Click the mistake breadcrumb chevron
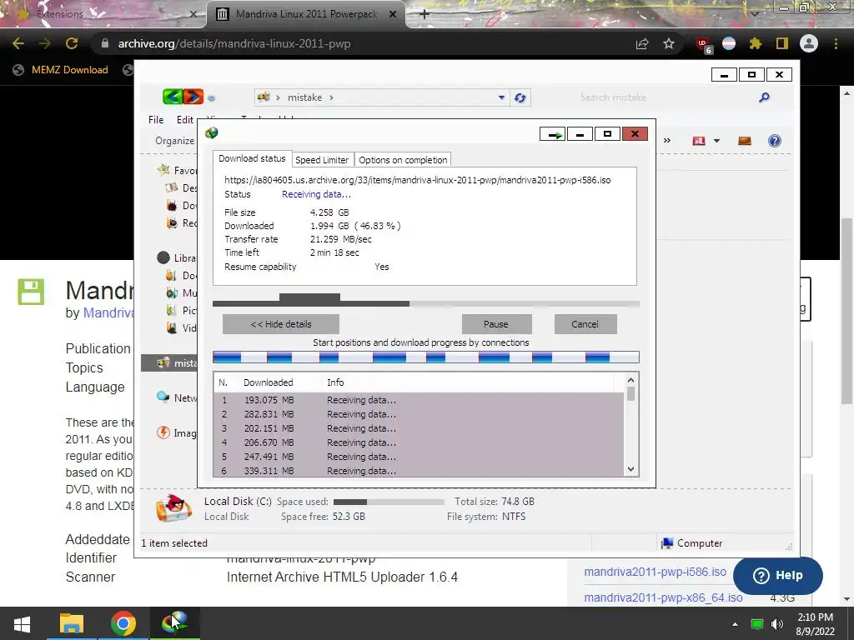Viewport: 854px width, 640px height. [331, 97]
